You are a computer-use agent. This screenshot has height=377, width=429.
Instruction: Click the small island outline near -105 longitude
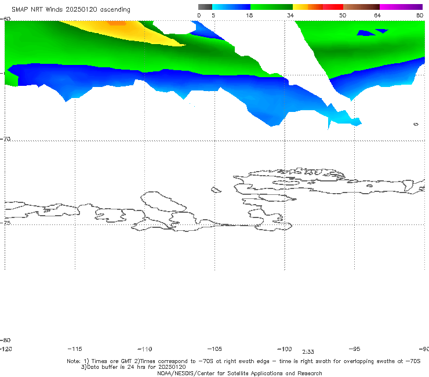click(216, 190)
